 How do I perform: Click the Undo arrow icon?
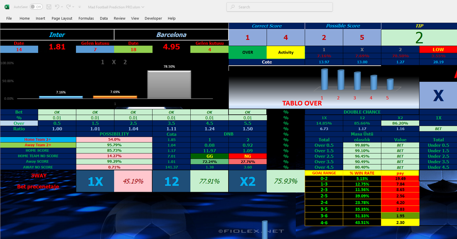57,7
